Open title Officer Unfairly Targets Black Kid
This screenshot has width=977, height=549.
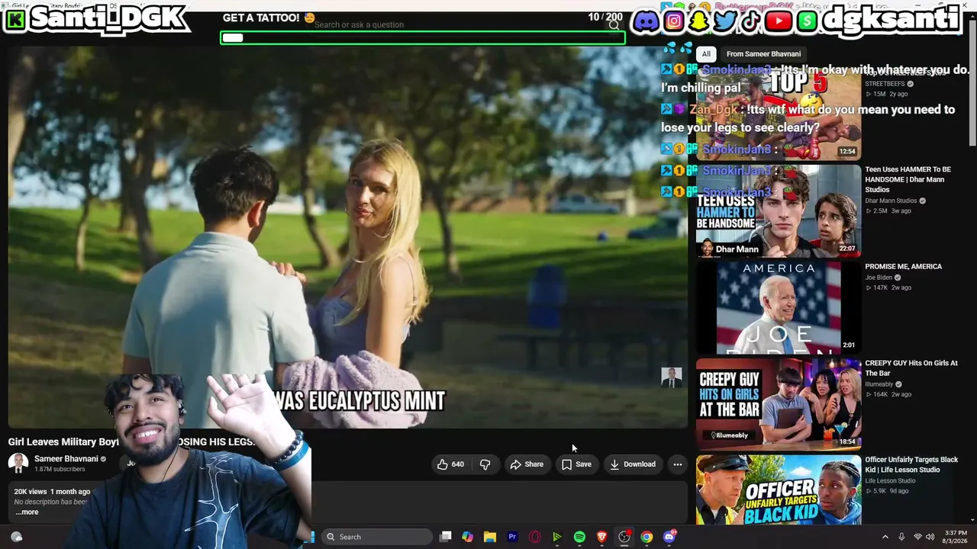point(911,465)
